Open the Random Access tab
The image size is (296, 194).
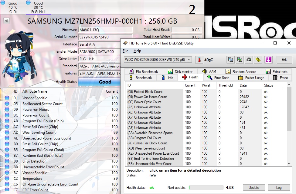point(241,71)
